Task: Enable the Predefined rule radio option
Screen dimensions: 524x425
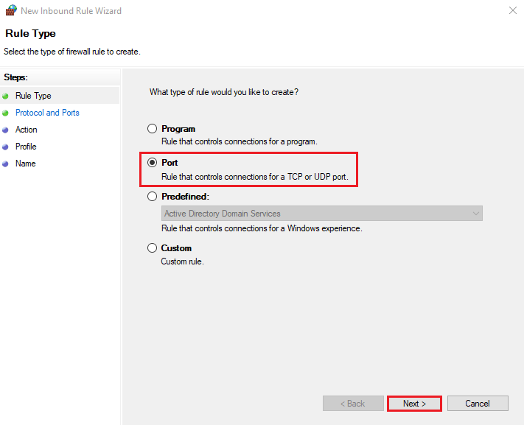Action: pyautogui.click(x=153, y=197)
